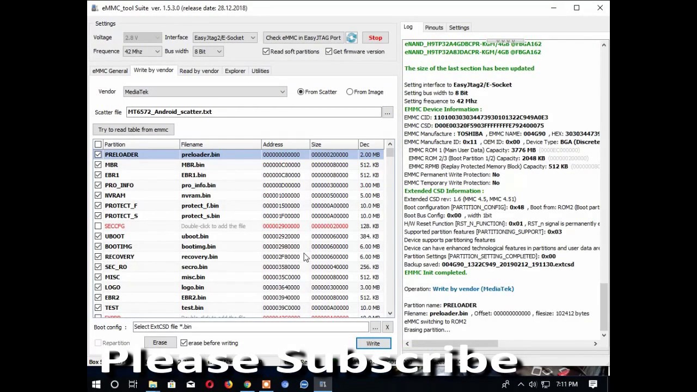Launch Google Chrome from the taskbar
Viewport: 697px width, 392px height.
coord(247,384)
